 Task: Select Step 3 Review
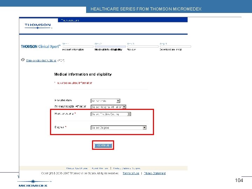(x=143, y=47)
